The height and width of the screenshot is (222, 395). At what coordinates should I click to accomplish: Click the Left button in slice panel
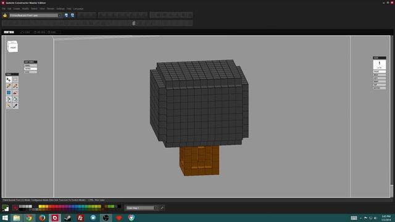pos(380,78)
